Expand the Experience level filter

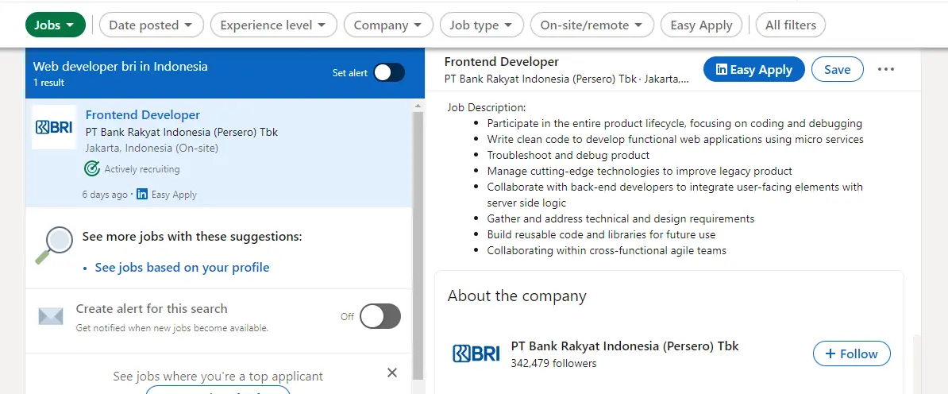tap(272, 25)
